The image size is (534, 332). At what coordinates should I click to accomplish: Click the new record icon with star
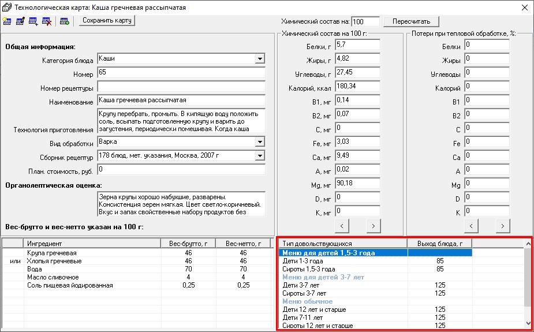(x=7, y=21)
